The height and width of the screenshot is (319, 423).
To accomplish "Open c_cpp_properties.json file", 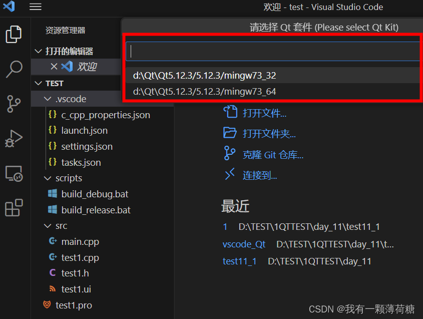I will (x=106, y=115).
